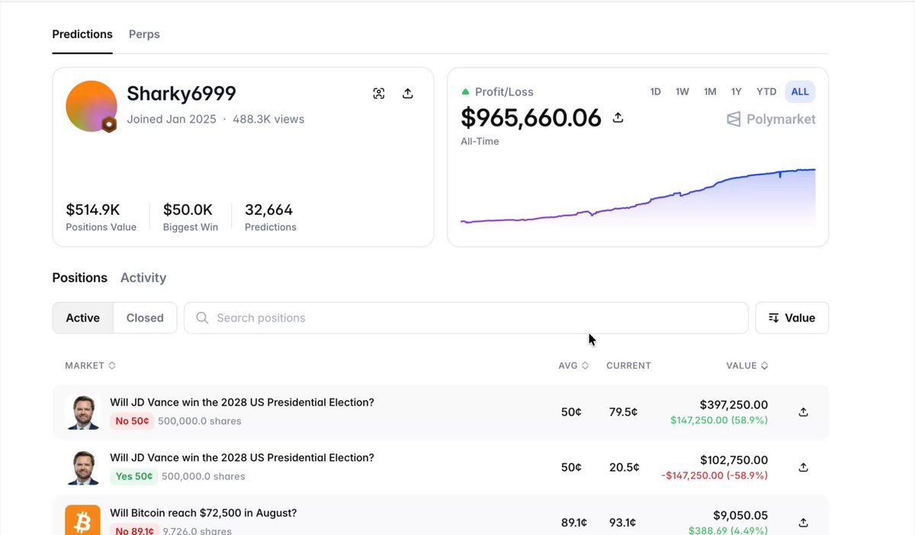
Task: Share the Sharky6999 profile card
Action: tap(408, 94)
